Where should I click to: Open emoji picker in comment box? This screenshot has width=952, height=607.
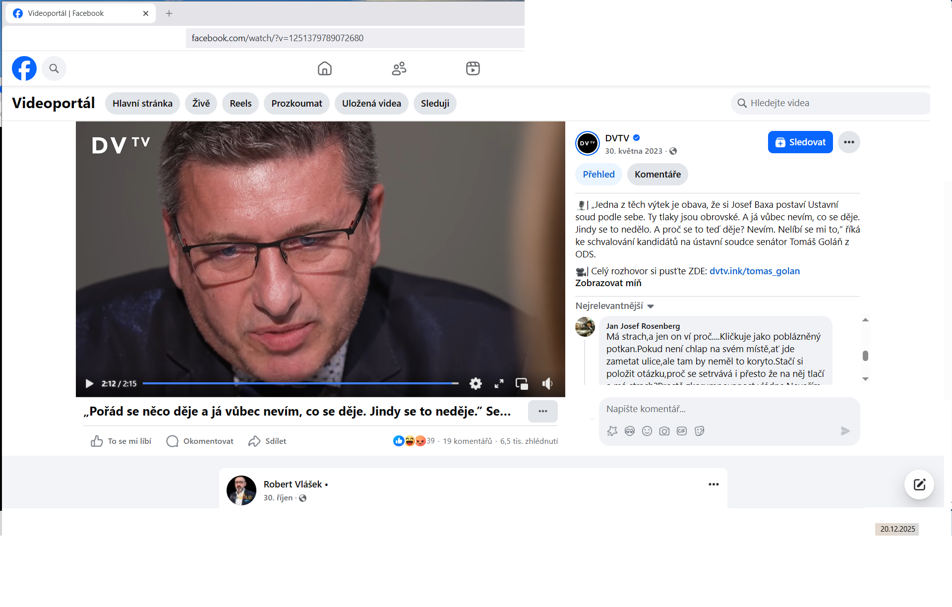(x=647, y=431)
